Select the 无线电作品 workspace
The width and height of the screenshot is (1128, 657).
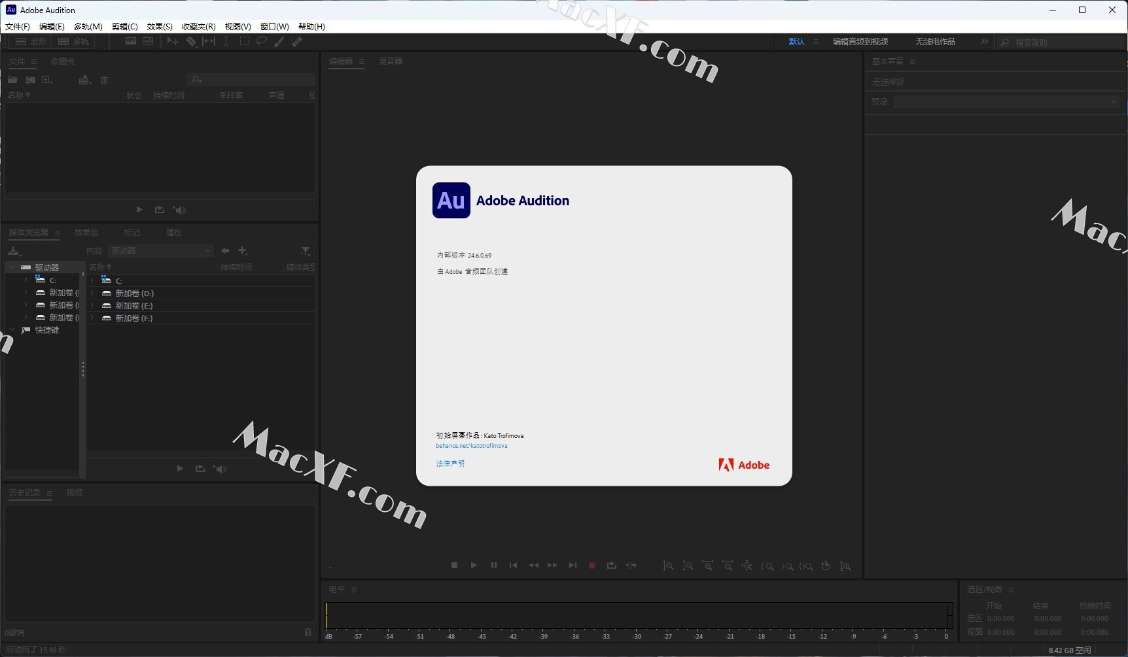[936, 42]
